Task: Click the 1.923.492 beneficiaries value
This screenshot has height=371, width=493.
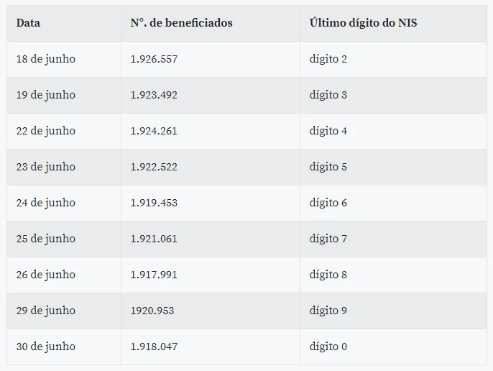Action: [x=154, y=95]
